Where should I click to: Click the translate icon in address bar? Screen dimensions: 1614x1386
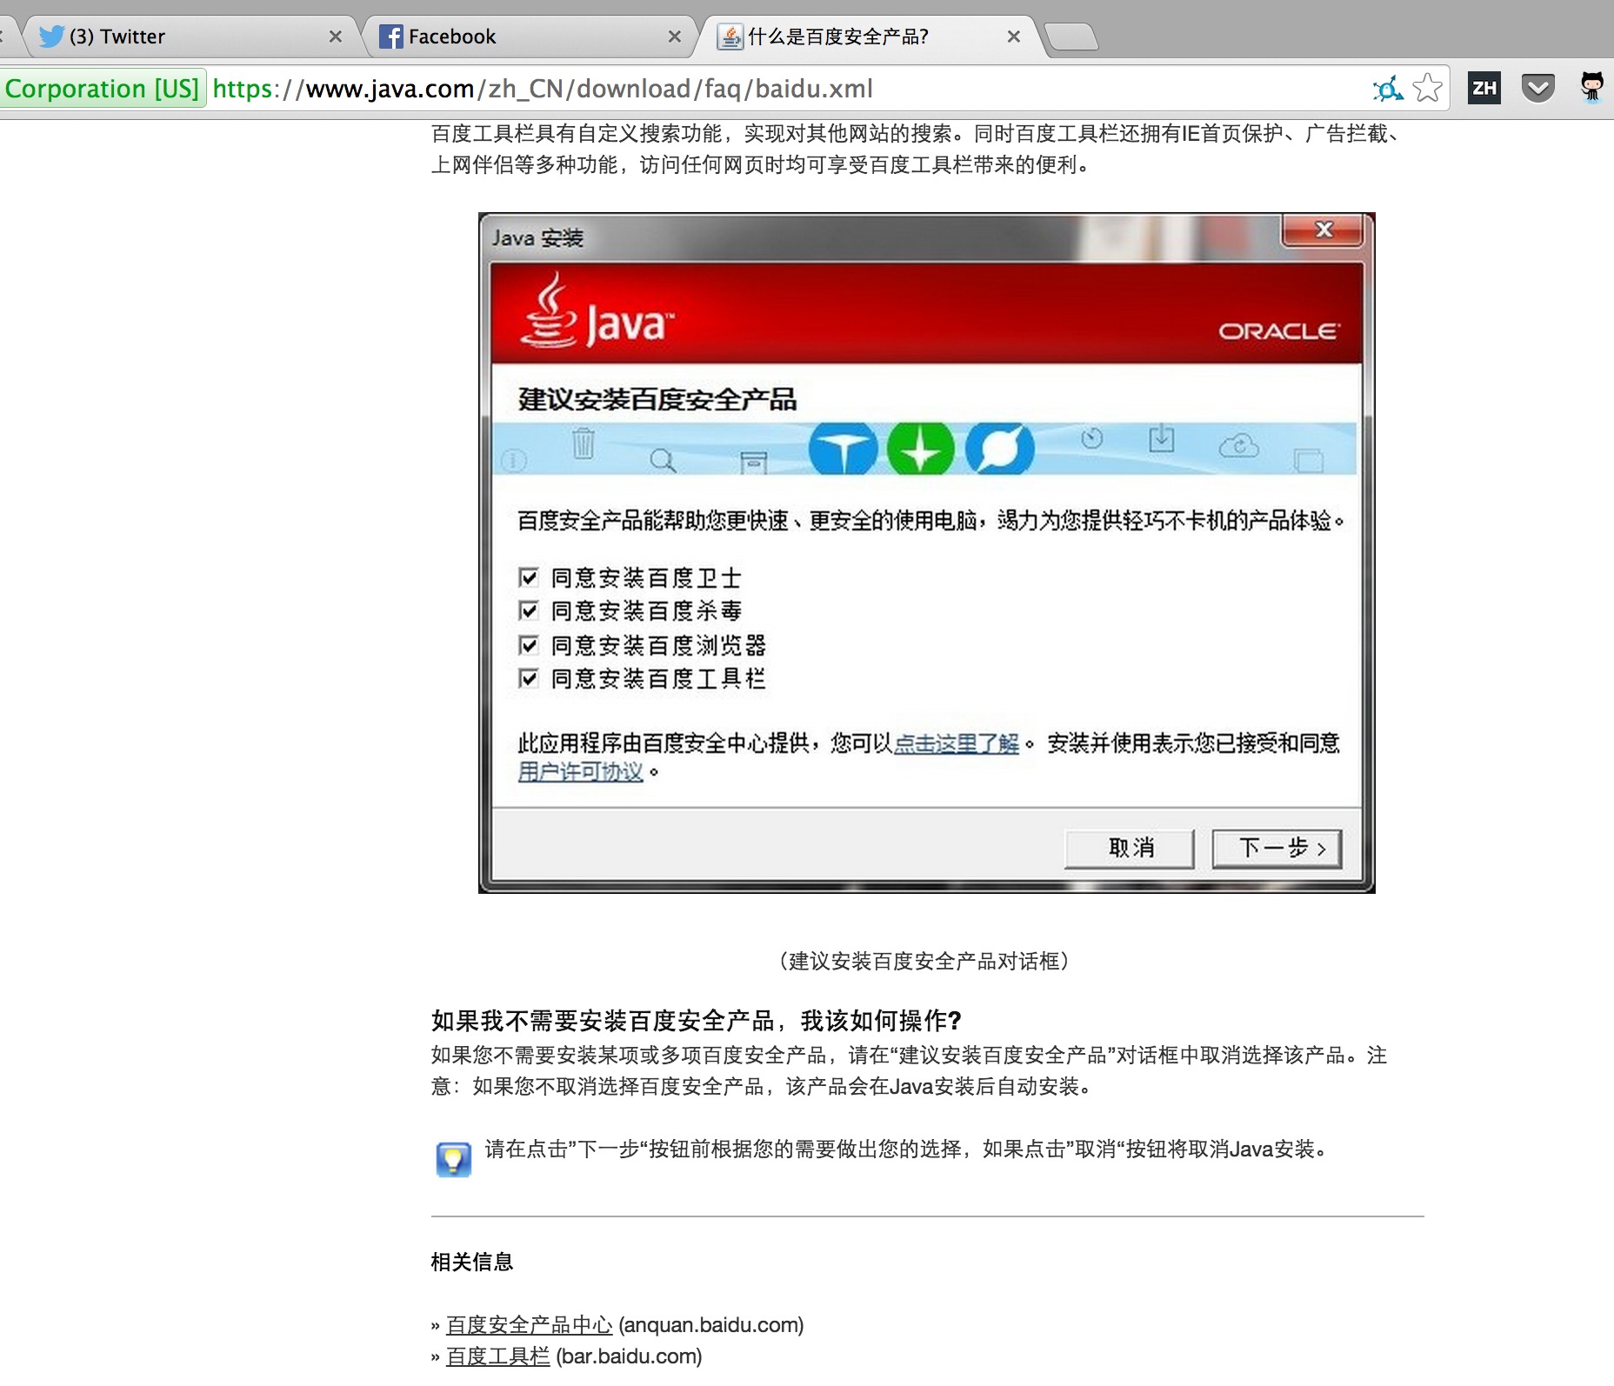1387,88
